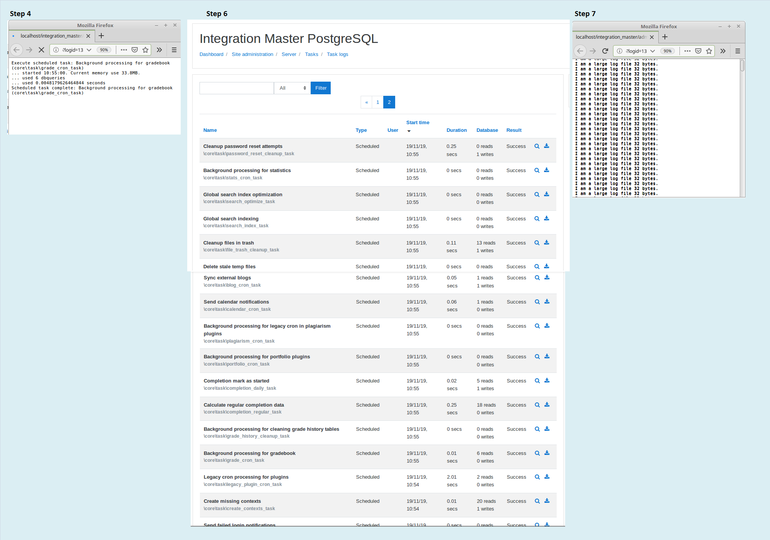Expand overflow toolbar chevrons in Step 7 window
Viewport: 770px width, 540px height.
click(x=723, y=51)
